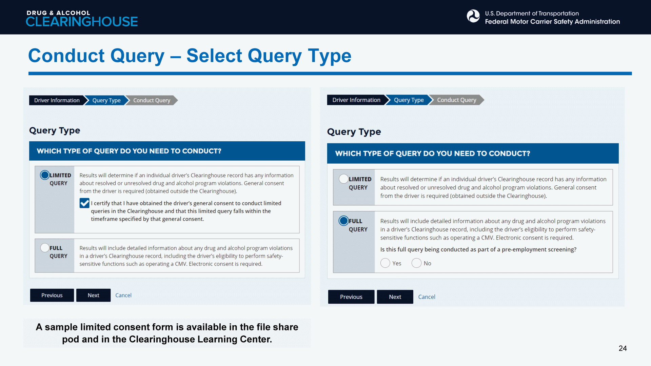Uncheck the general consent certification checkbox
The image size is (651, 366).
(84, 203)
